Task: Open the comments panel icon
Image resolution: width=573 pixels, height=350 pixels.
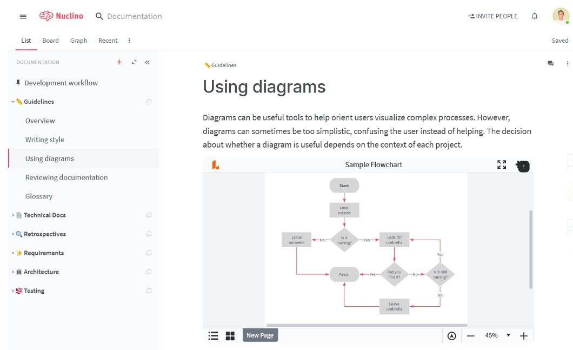Action: 550,63
